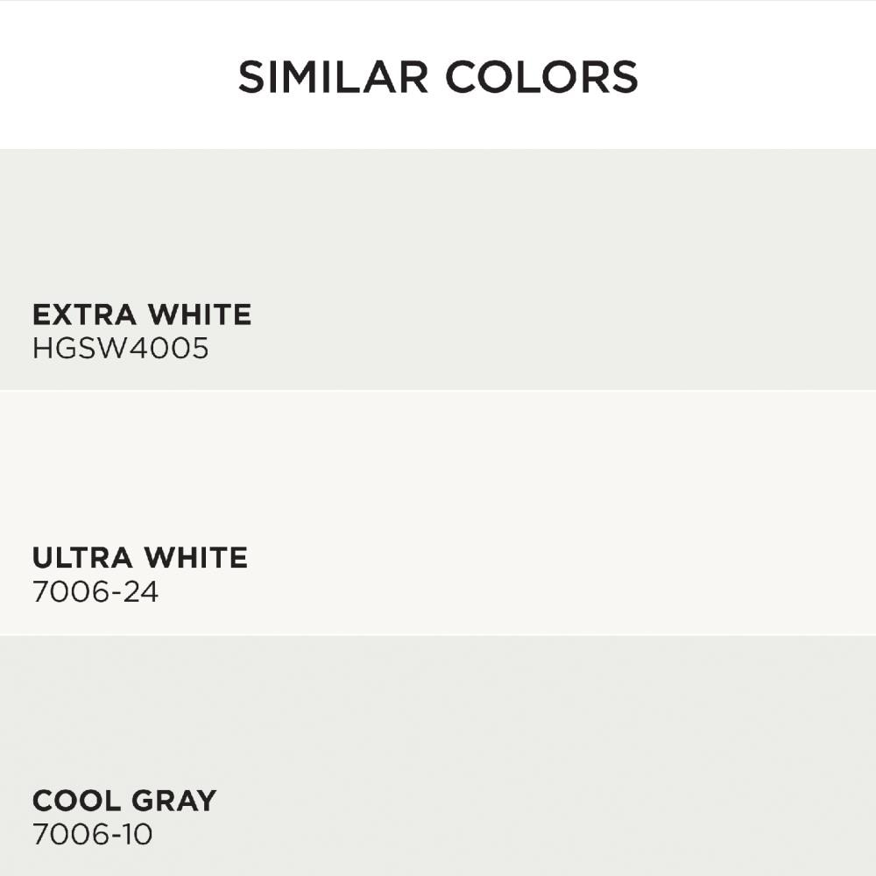The height and width of the screenshot is (876, 876).
Task: Click color code 7006-24
Action: click(x=95, y=591)
